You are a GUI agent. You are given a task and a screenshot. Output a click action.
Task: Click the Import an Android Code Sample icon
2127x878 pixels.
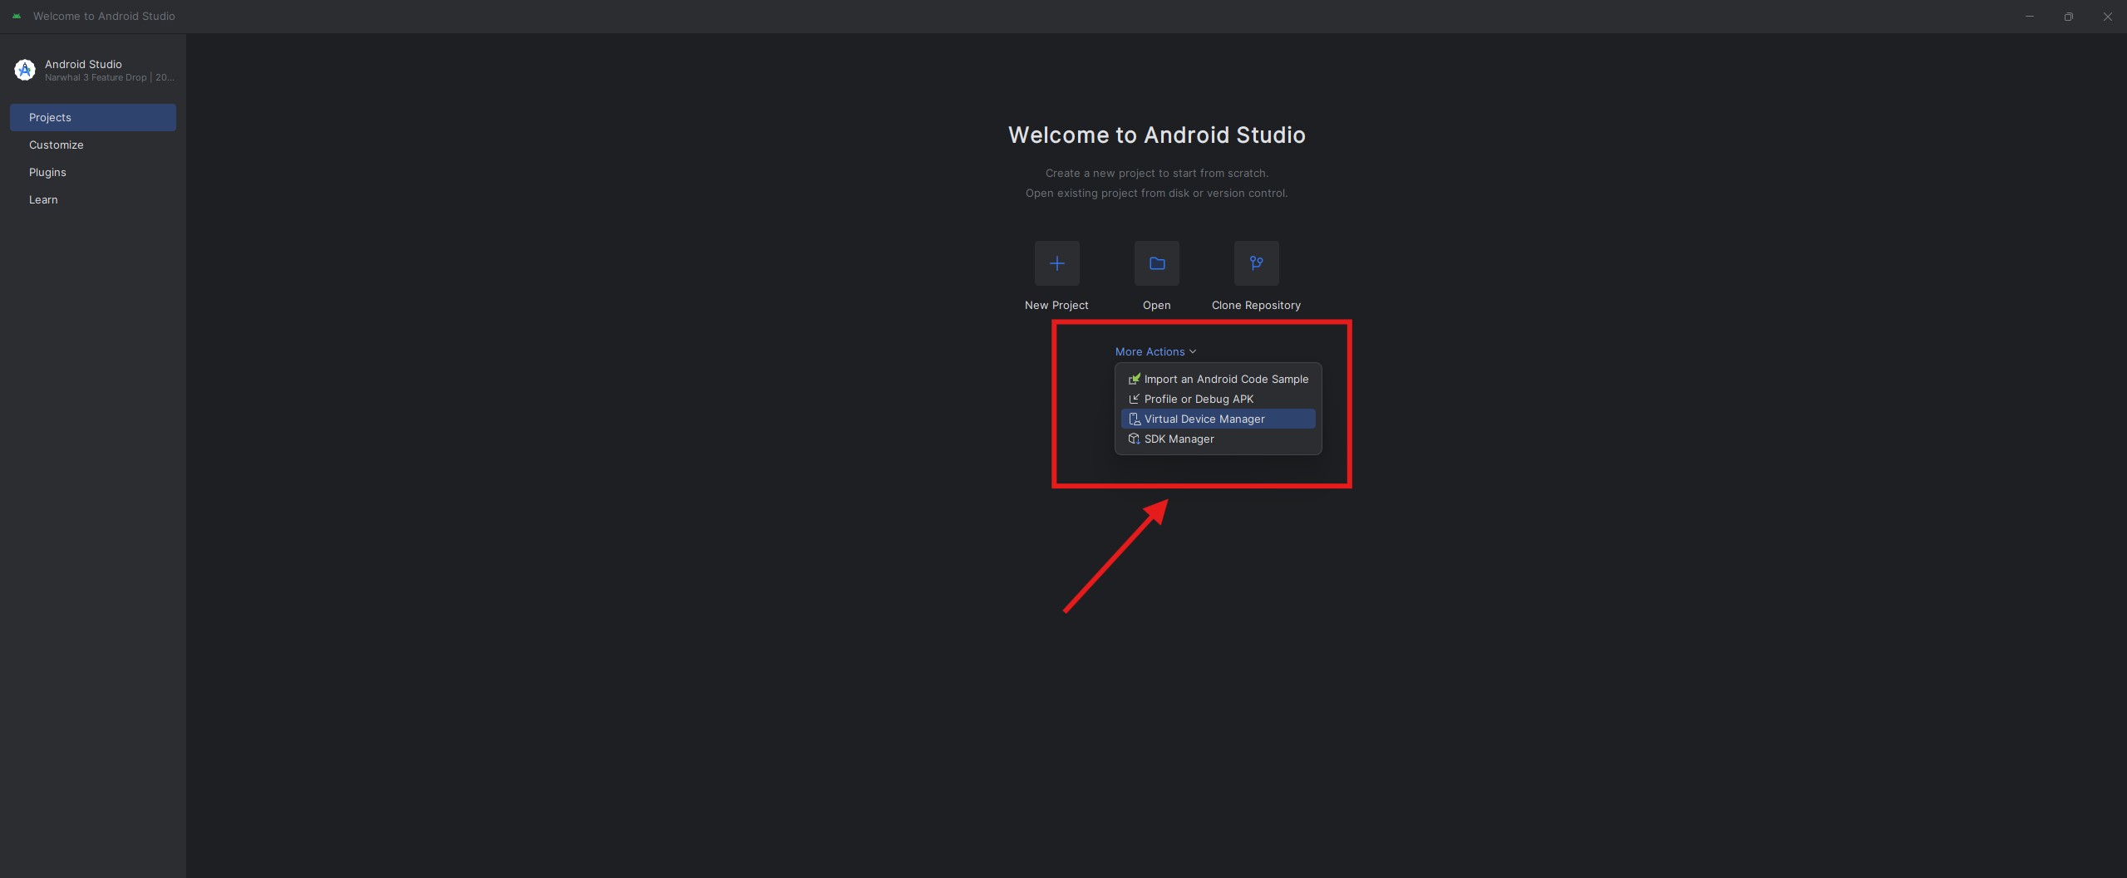point(1134,379)
